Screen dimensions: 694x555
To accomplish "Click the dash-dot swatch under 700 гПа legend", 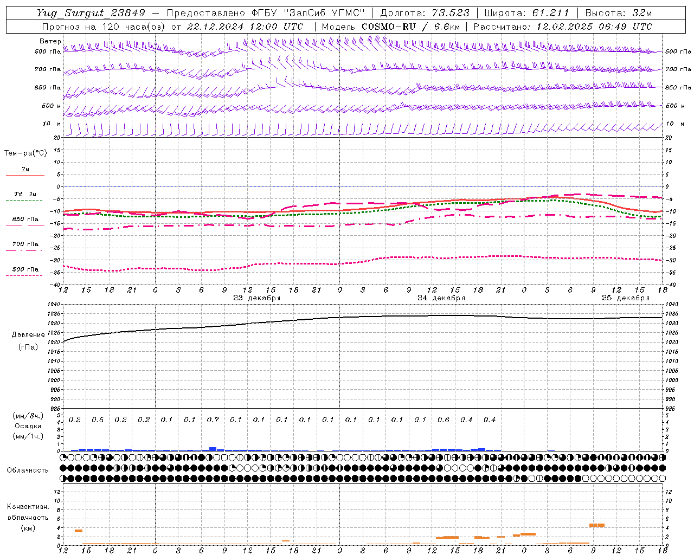I will [24, 250].
